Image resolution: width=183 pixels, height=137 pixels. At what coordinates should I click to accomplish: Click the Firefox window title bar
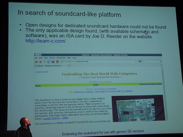102,55
